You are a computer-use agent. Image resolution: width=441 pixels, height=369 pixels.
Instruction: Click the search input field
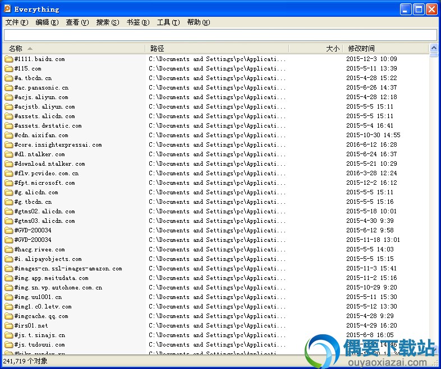pyautogui.click(x=220, y=35)
